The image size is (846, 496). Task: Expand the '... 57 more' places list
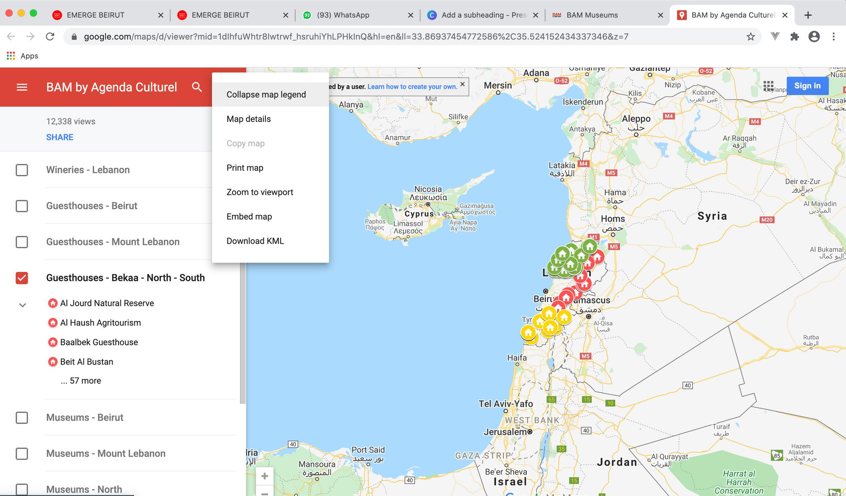pos(81,380)
